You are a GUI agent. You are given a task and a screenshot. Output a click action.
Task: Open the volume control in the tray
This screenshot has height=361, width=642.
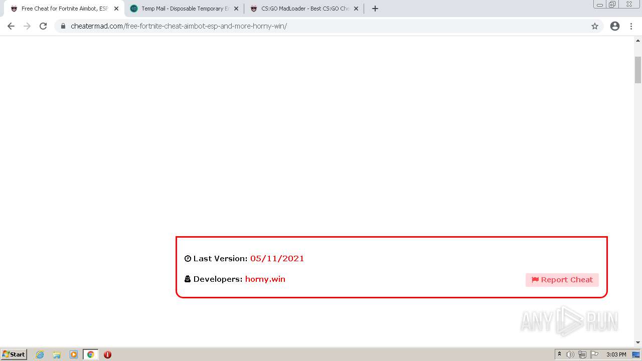coord(570,354)
